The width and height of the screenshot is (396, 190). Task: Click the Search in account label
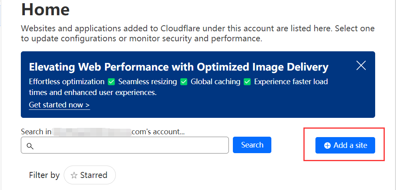[36, 131]
